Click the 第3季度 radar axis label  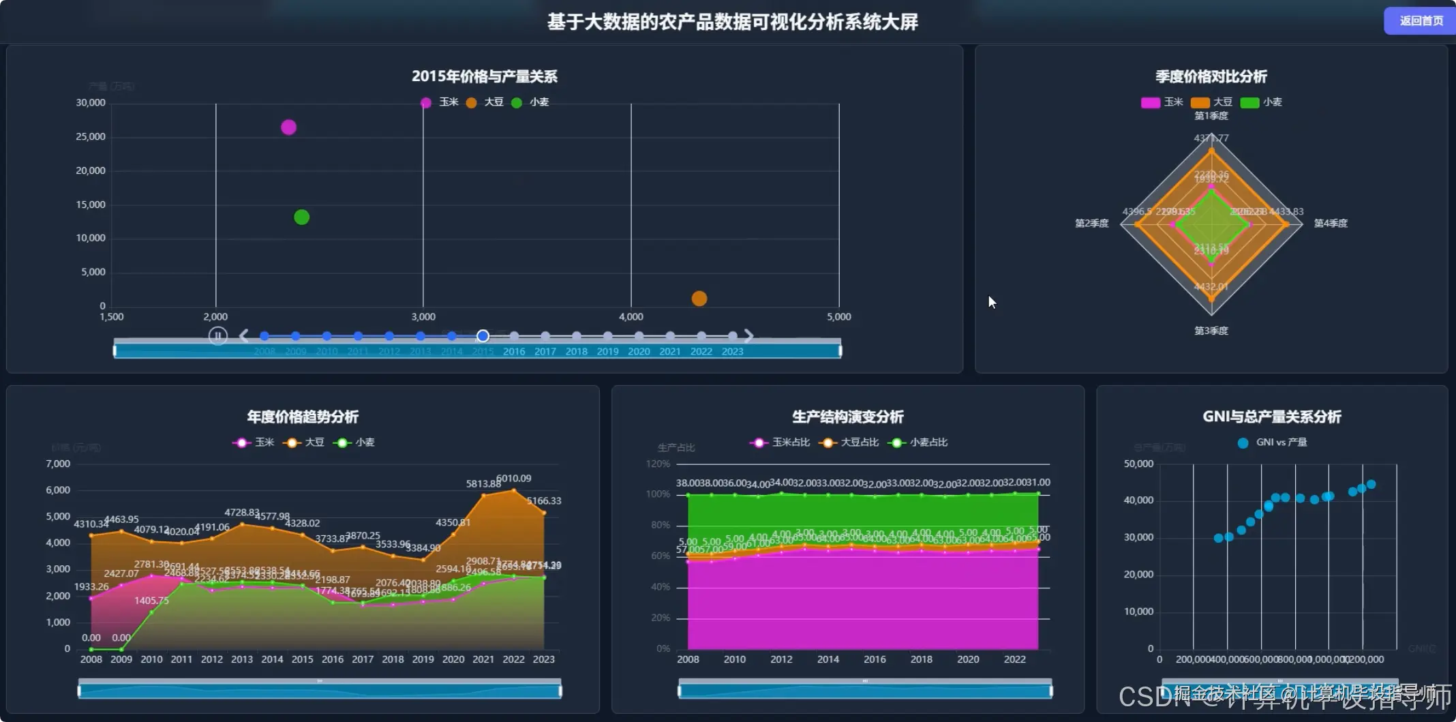(1211, 331)
